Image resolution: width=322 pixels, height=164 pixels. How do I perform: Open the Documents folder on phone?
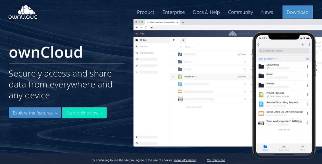(284, 67)
